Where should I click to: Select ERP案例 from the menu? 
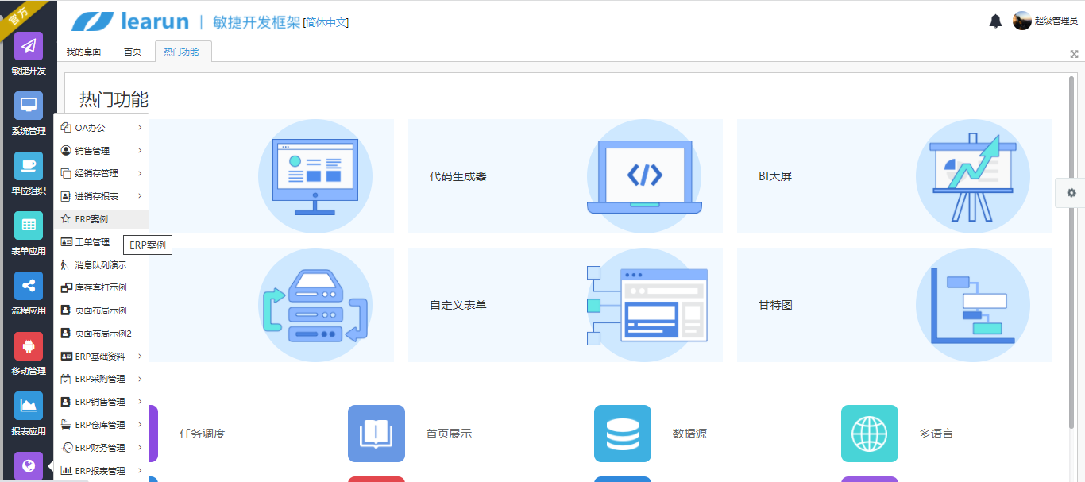pos(94,218)
